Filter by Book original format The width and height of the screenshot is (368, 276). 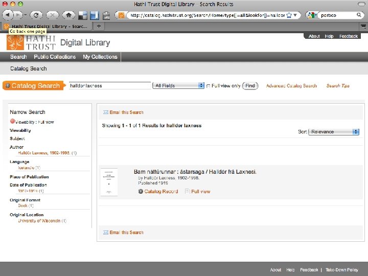23,205
